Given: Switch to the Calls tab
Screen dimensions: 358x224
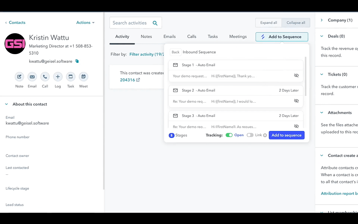Looking at the screenshot, I should (191, 37).
